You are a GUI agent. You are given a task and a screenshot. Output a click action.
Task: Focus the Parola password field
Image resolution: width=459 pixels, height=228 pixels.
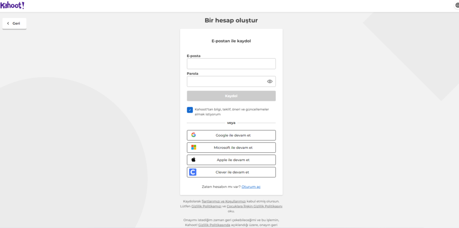231,81
